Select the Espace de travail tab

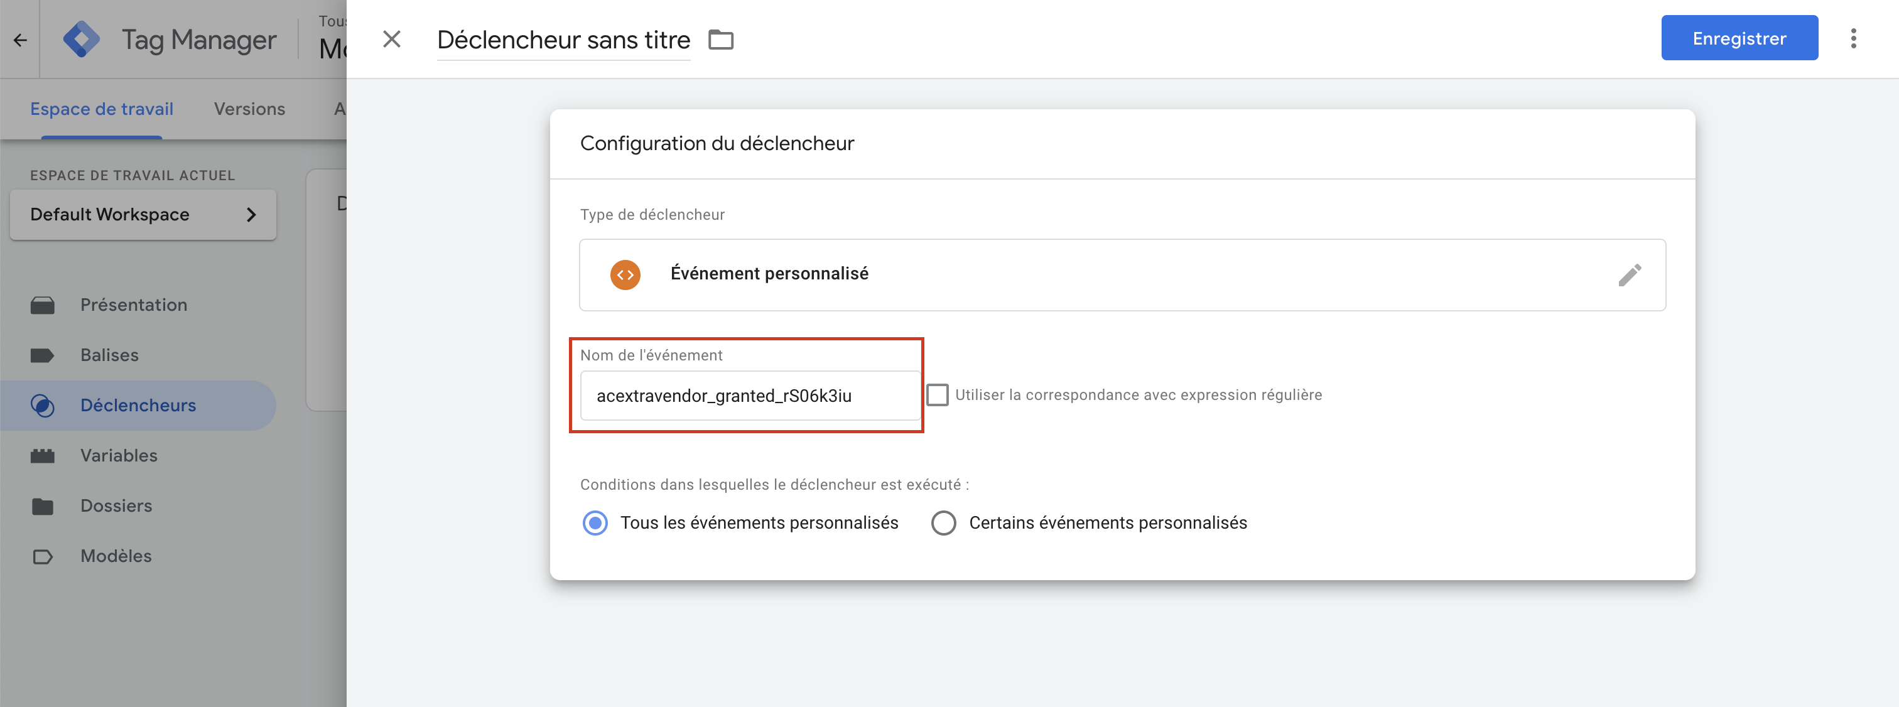(x=101, y=109)
